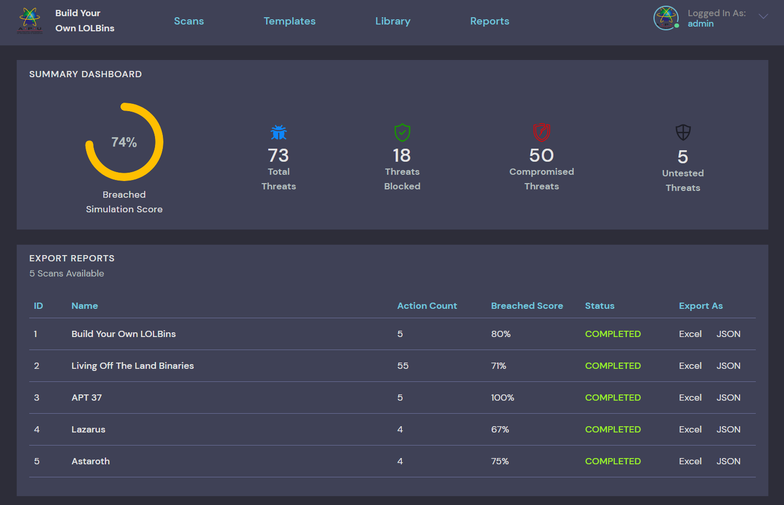784x505 pixels.
Task: Export Living Off The Land Binaries as Excel
Action: point(690,366)
